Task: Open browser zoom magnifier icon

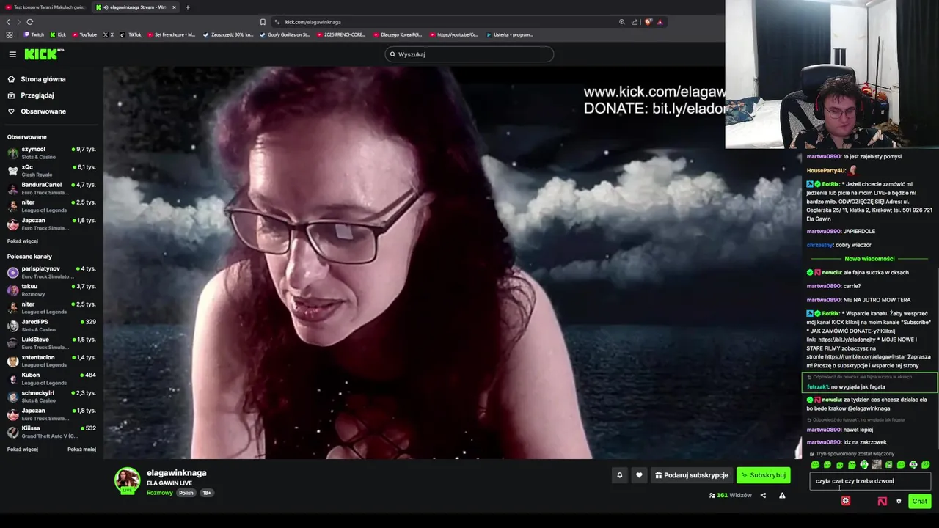Action: [622, 22]
